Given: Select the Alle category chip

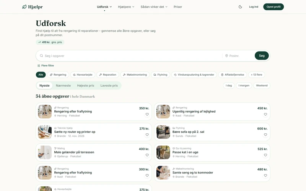Looking at the screenshot, I should 41,74.
